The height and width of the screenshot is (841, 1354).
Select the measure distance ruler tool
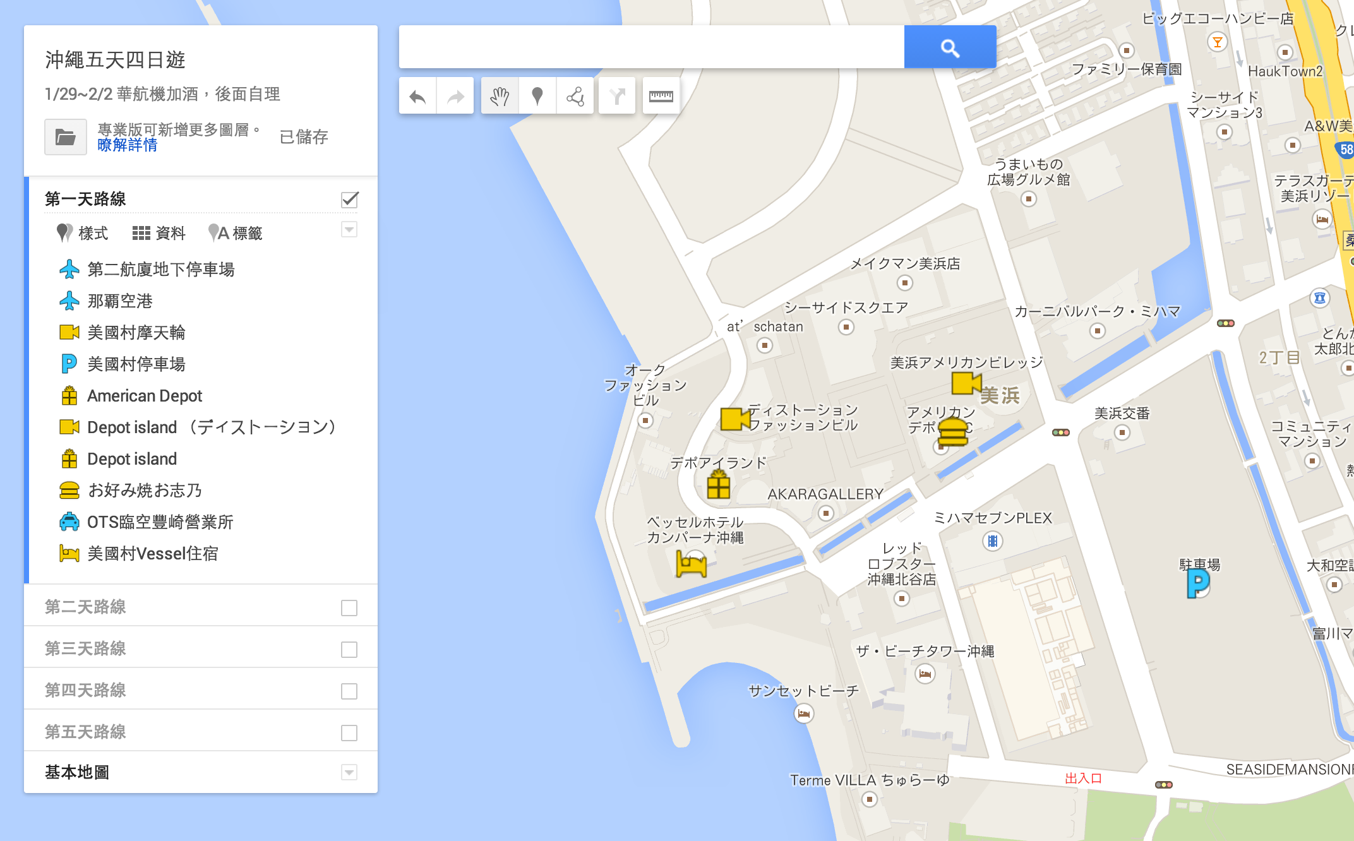coord(661,96)
